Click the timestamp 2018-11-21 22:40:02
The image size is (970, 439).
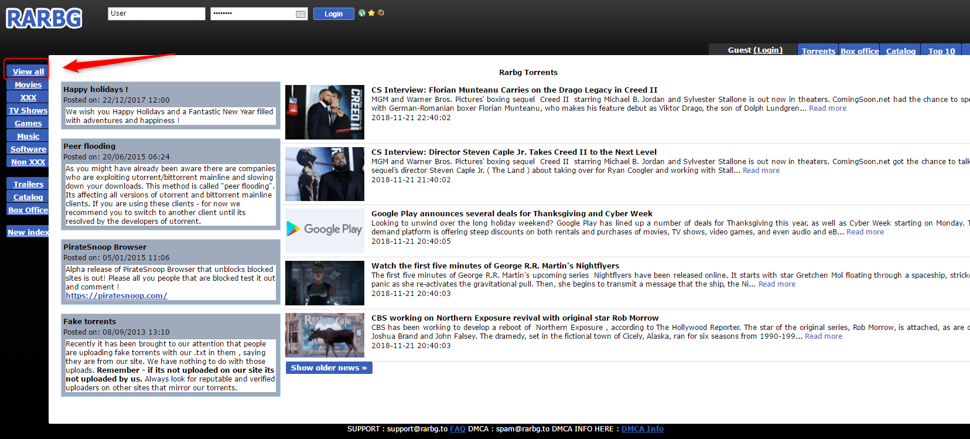411,118
